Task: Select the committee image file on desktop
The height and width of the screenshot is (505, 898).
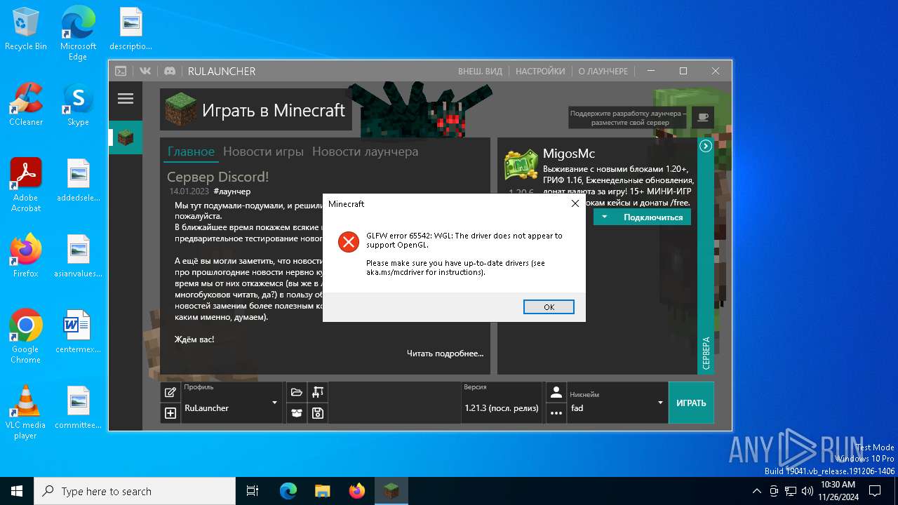Action: [78, 408]
